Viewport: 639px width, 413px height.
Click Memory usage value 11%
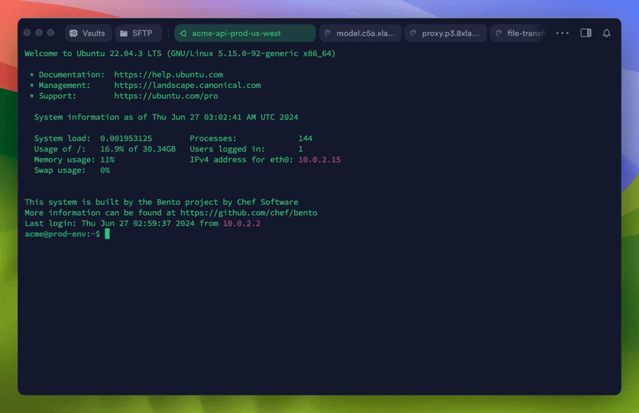(107, 160)
